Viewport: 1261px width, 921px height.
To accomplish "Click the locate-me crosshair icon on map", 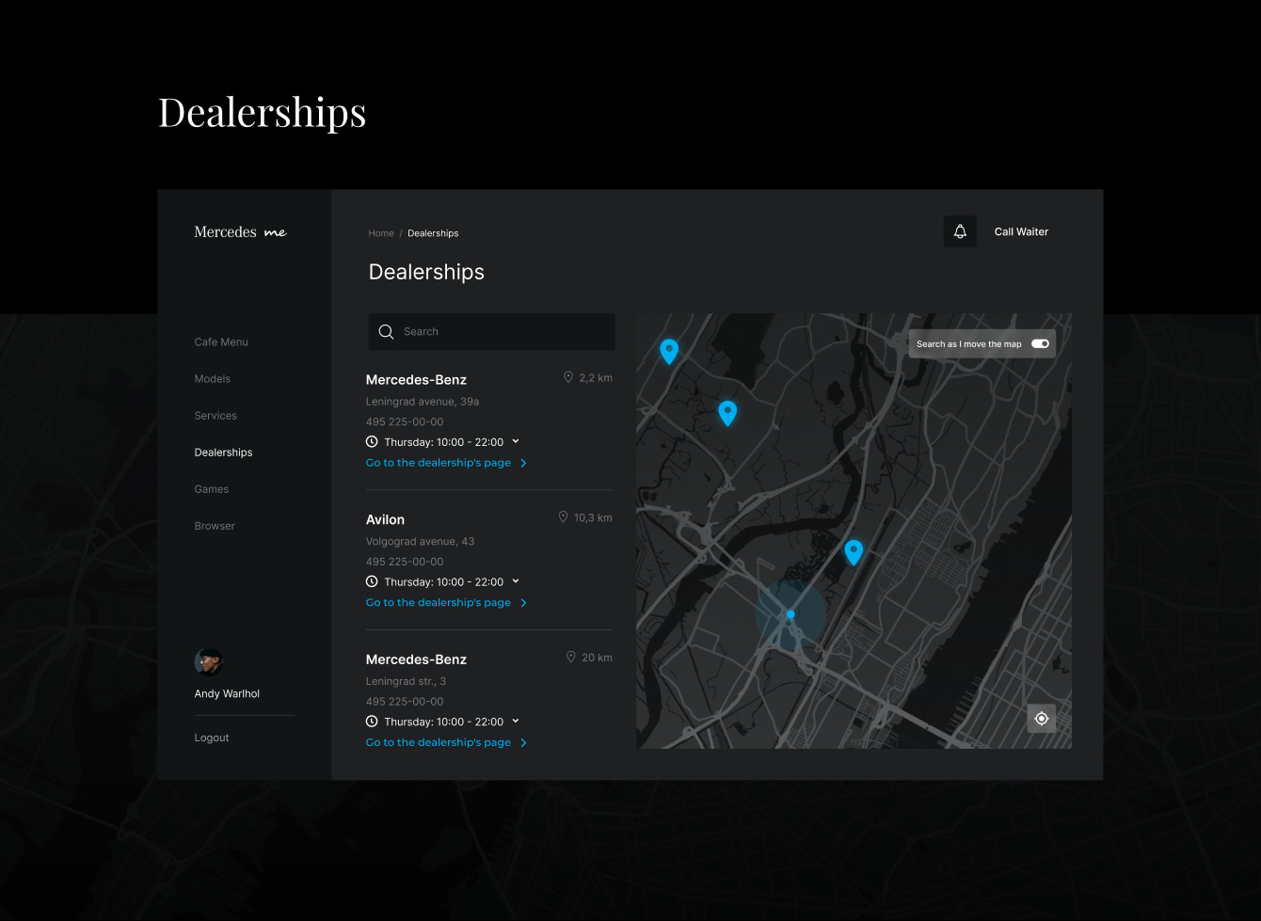I will point(1041,719).
